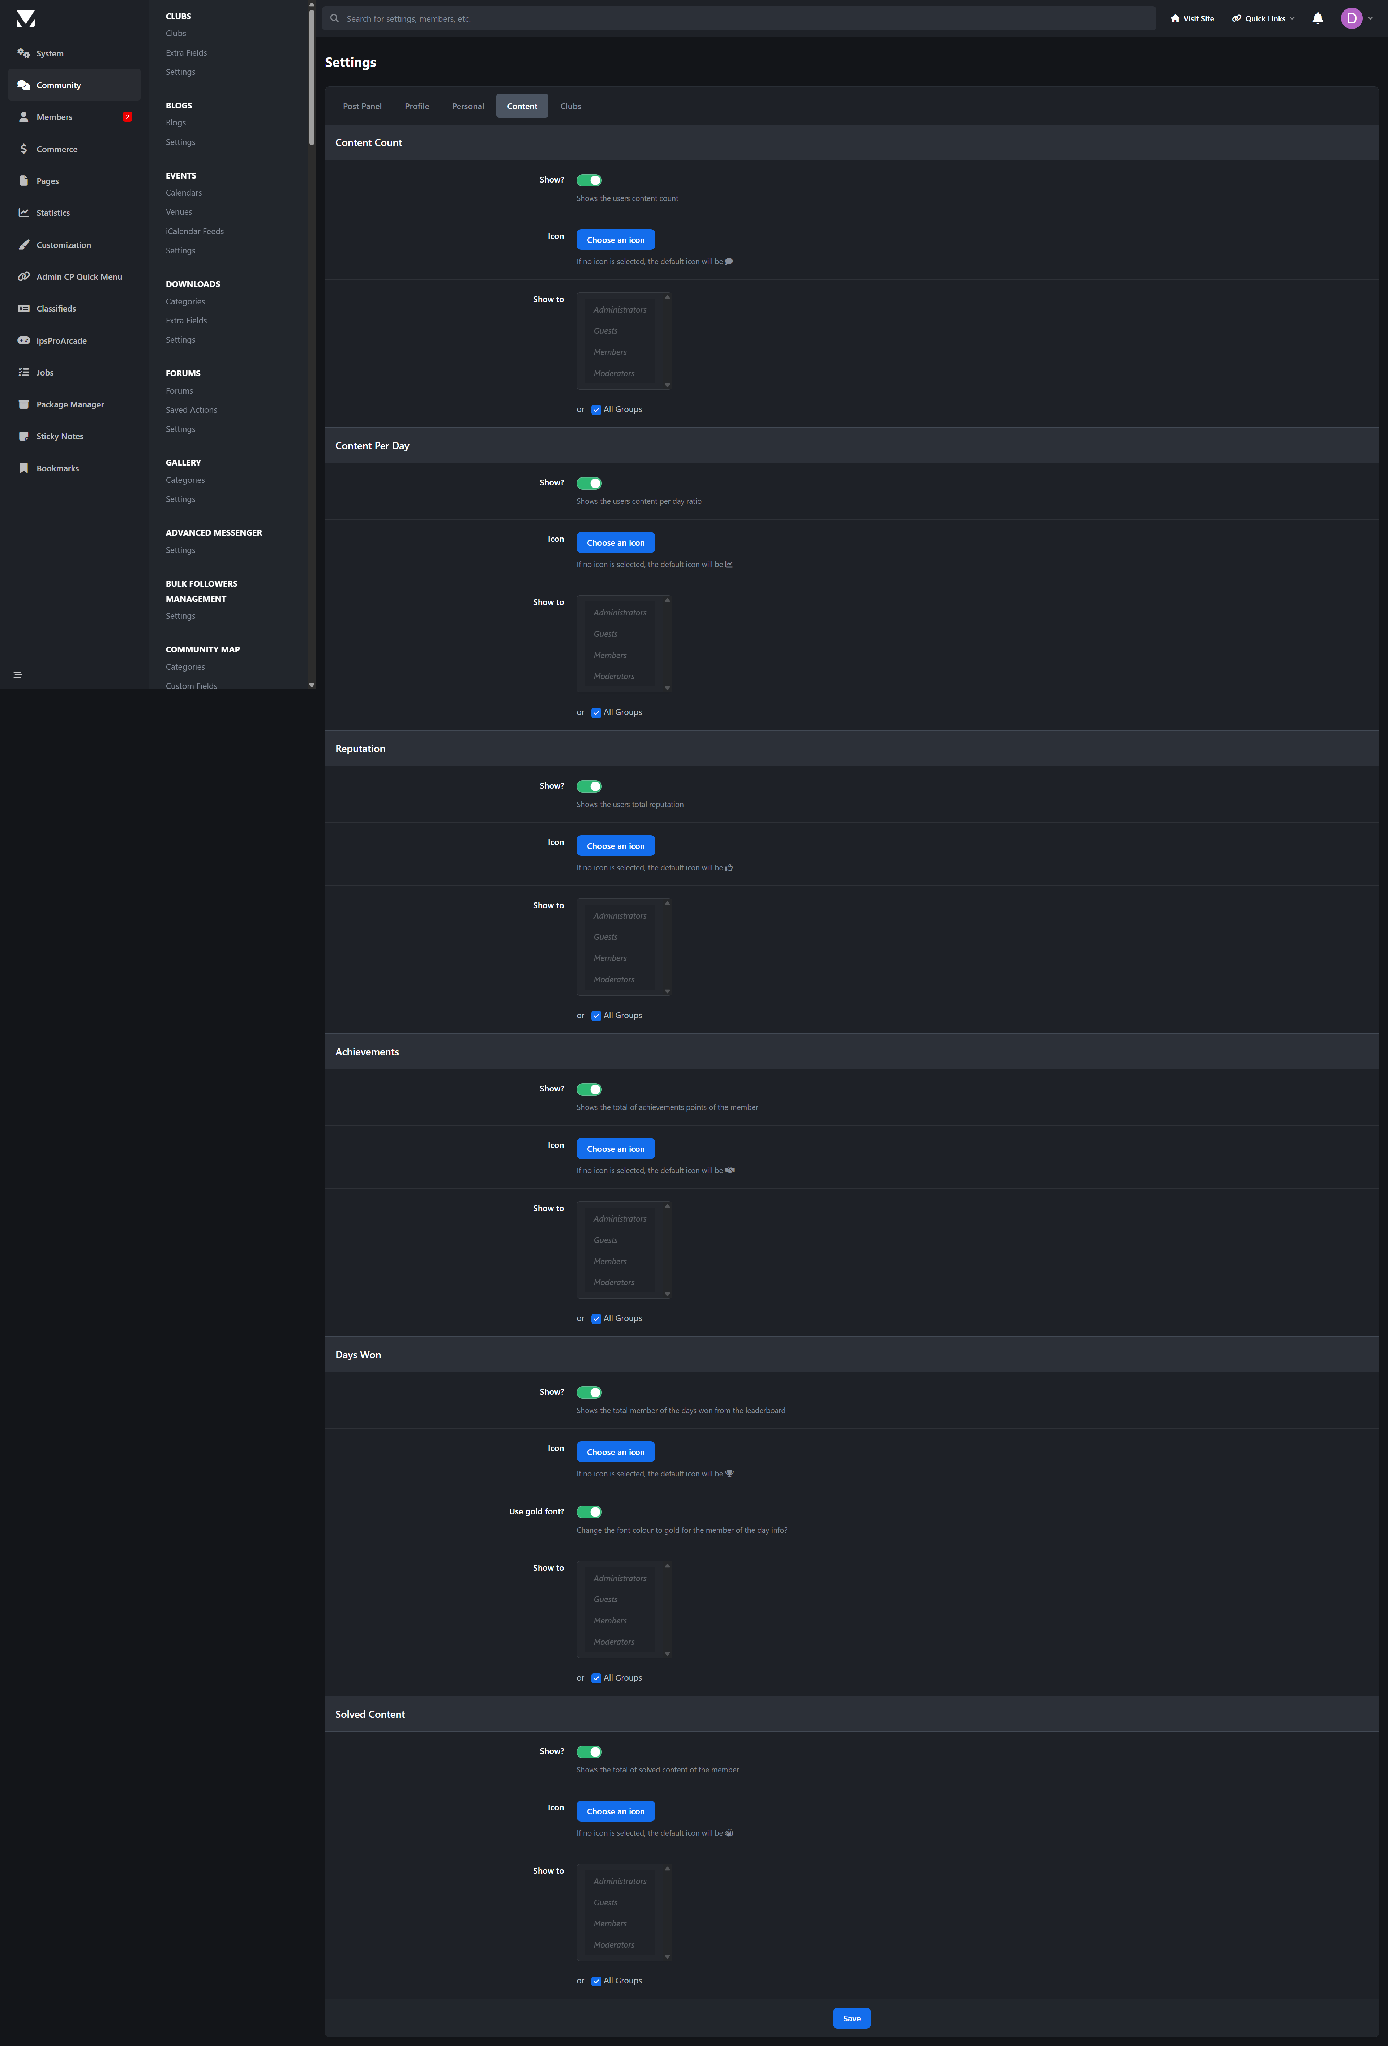Expand the Quick Links dropdown
Viewport: 1388px width, 2046px height.
tap(1264, 18)
